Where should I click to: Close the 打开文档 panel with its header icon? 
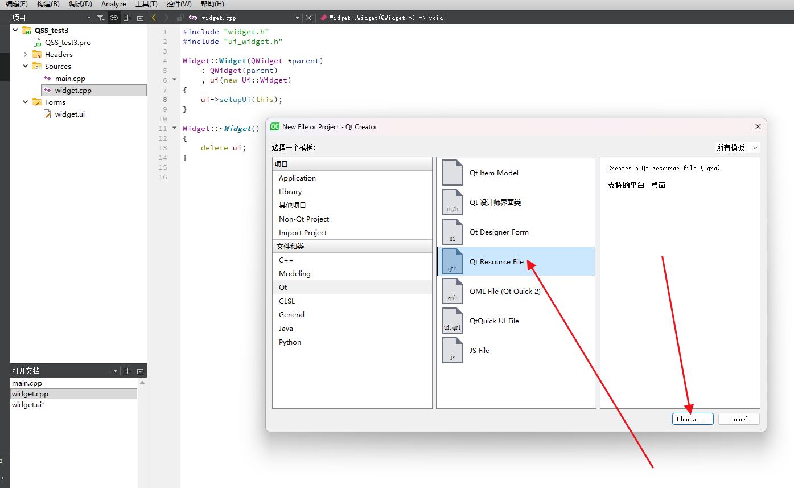click(x=141, y=371)
